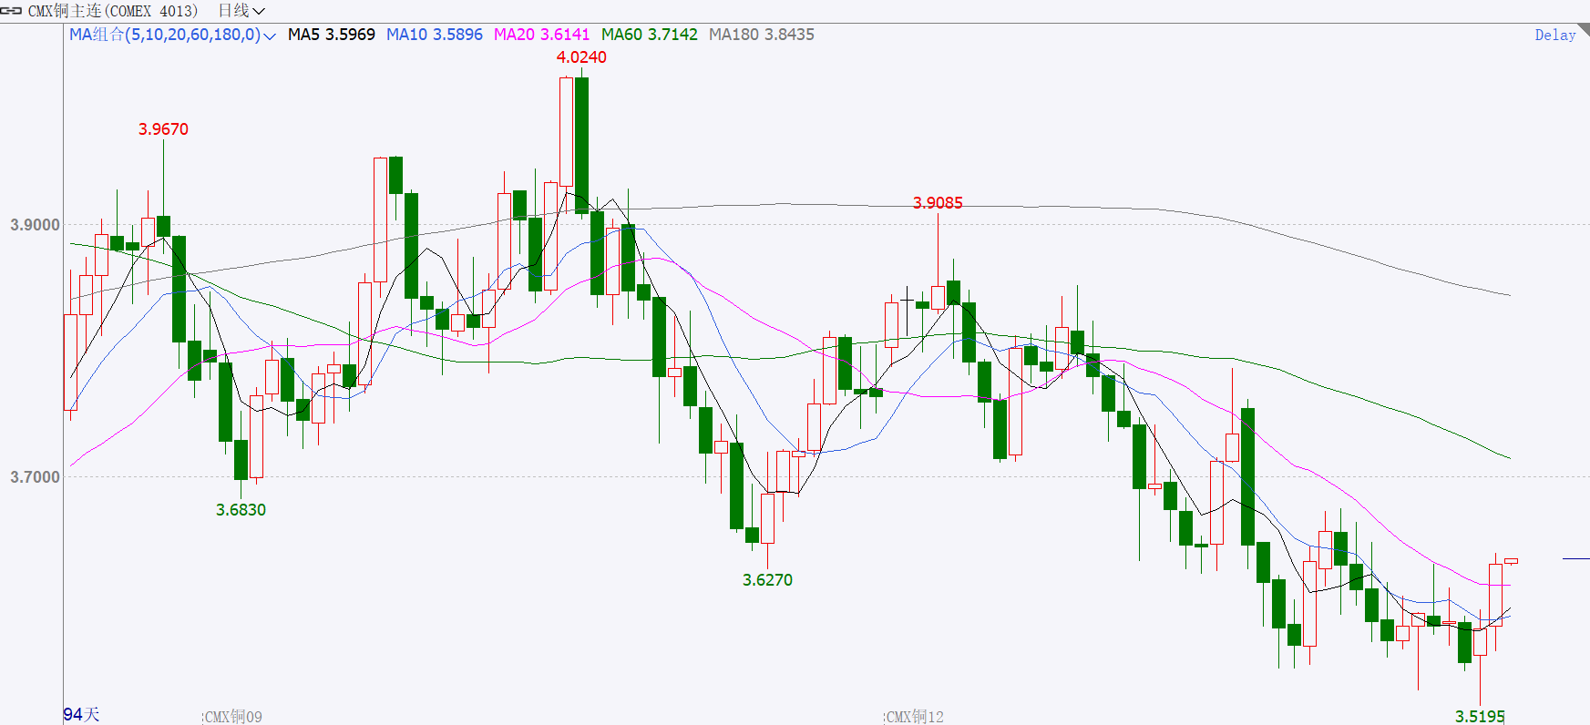
Task: Click the 3.9670 peak price label
Action: [163, 129]
